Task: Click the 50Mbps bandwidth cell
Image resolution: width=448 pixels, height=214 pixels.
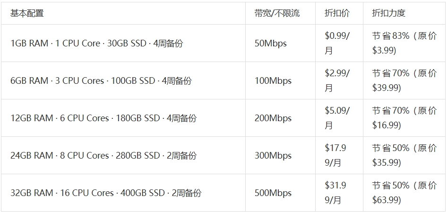Action: [270, 44]
